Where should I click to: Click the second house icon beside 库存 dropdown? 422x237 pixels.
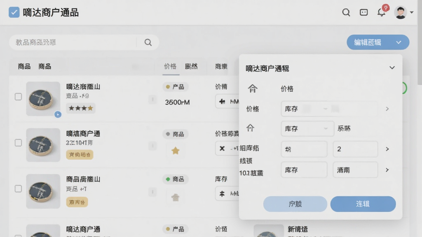click(251, 128)
